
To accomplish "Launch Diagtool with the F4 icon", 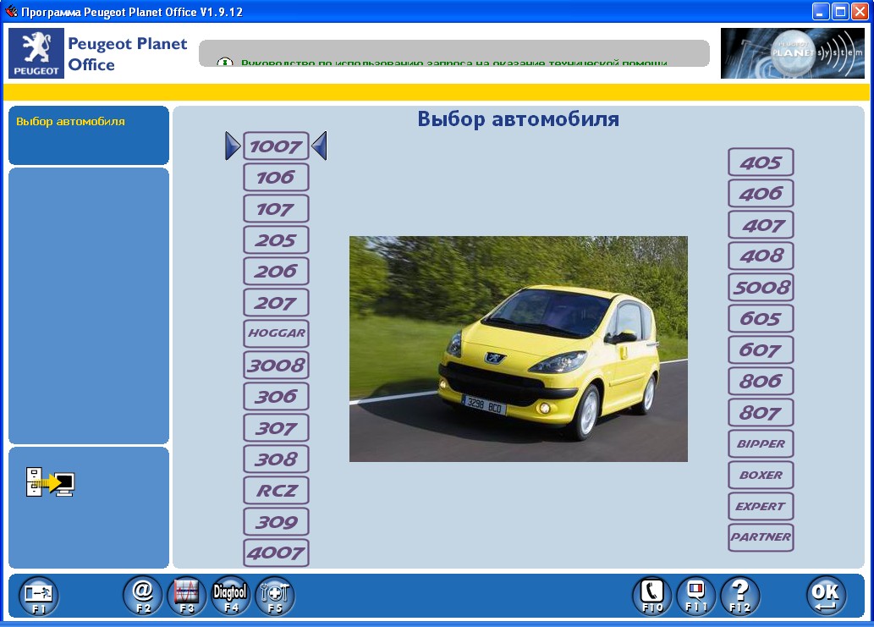I will (x=230, y=596).
